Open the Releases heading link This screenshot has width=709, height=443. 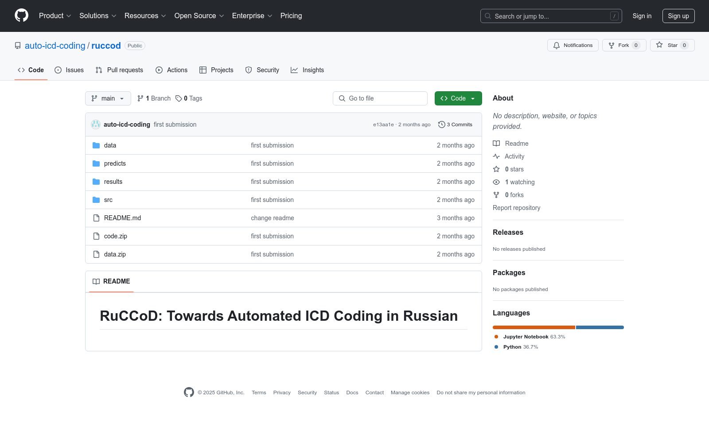(508, 232)
